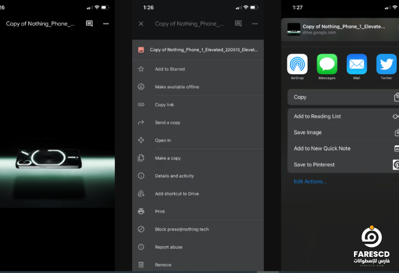Tap the link icon for Copy link

point(141,105)
